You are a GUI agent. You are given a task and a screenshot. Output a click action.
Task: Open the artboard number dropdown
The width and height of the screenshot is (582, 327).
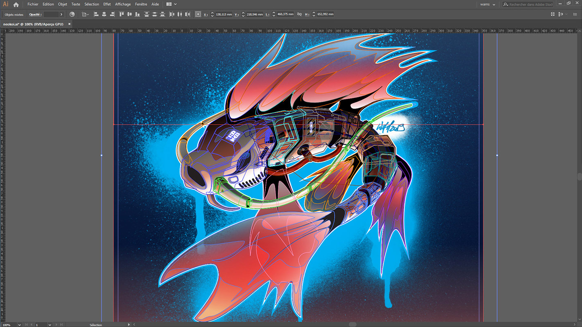[50, 325]
